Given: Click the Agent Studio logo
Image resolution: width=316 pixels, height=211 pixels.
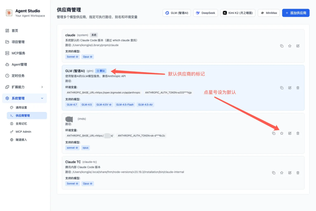Looking at the screenshot, I should tap(9, 13).
